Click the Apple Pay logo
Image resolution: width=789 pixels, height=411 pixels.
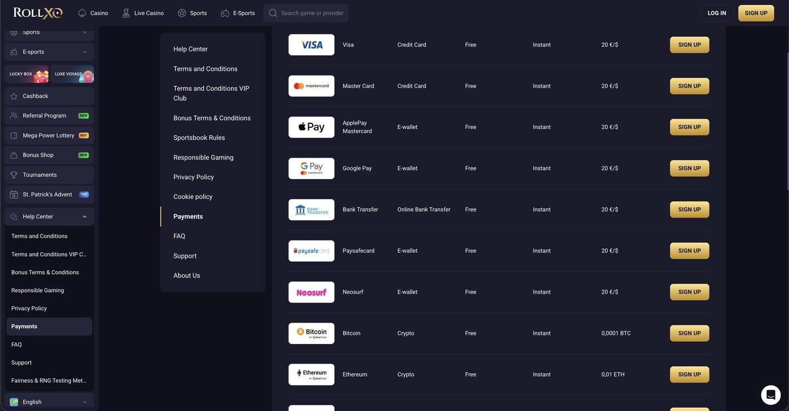pos(312,127)
